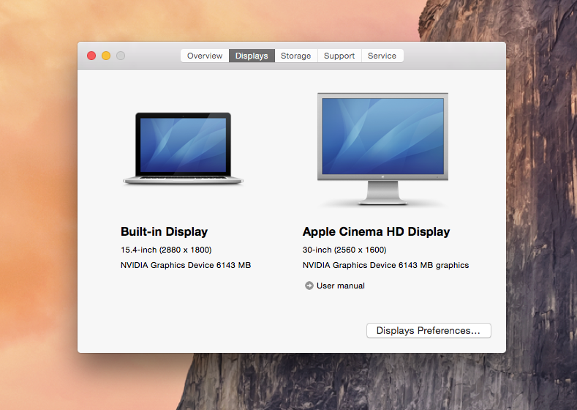
Task: Click the 15.4-inch (2880 x 1800) text
Action: tap(166, 250)
